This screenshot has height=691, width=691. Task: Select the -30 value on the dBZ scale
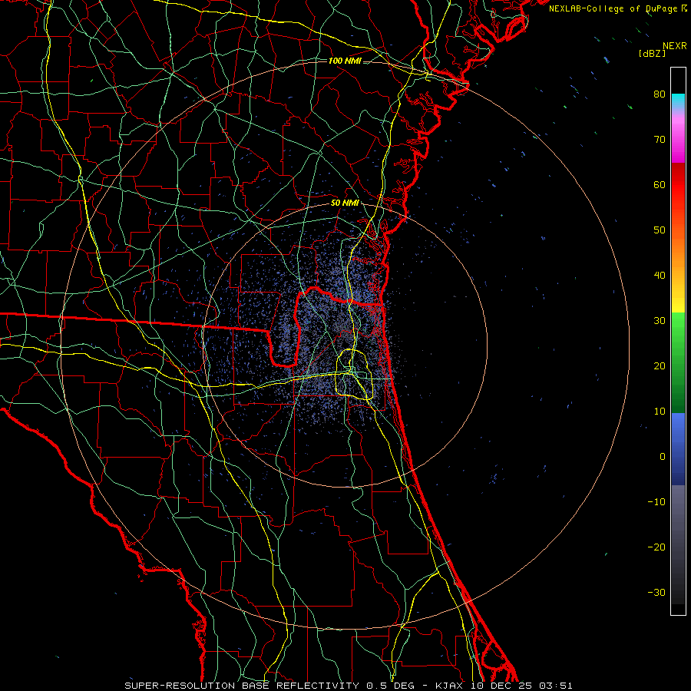(656, 593)
